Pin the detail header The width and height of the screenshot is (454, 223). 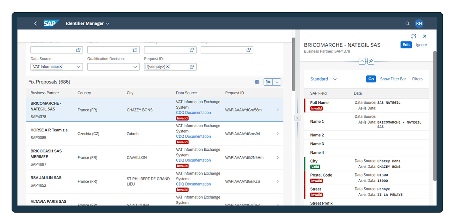[371, 61]
